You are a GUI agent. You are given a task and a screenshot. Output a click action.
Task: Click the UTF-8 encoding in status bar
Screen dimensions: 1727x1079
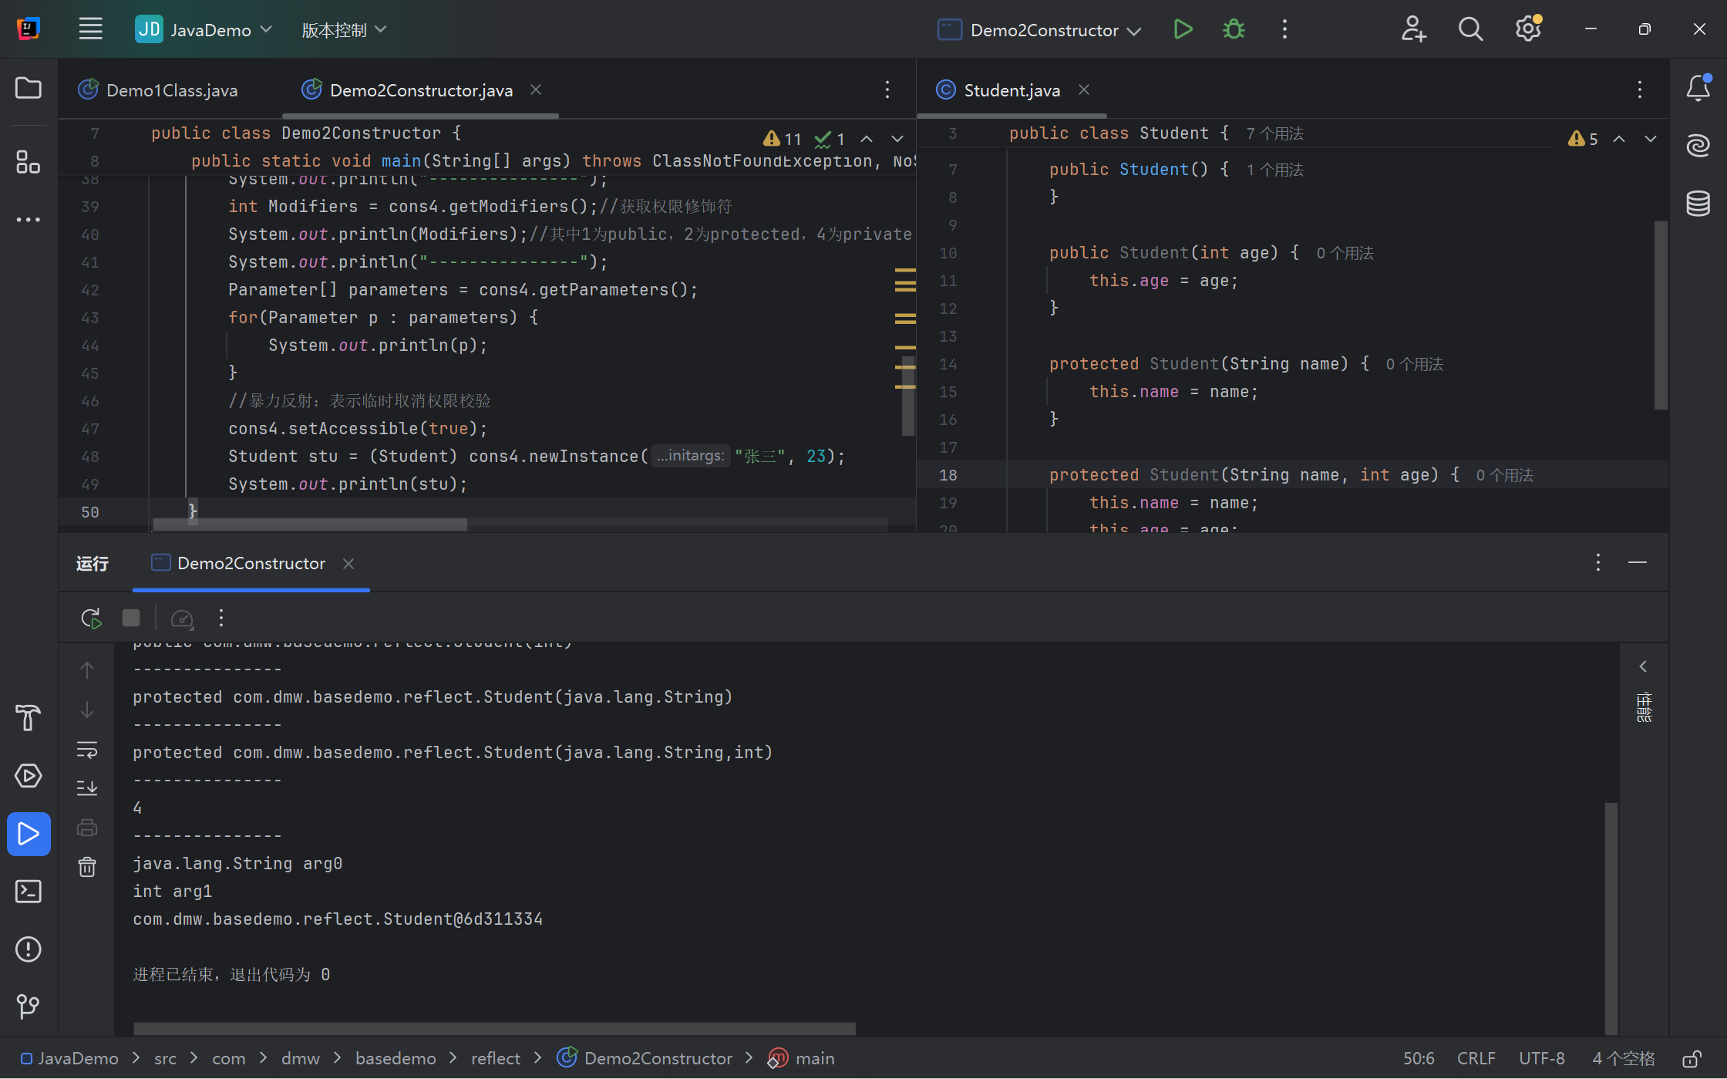pos(1542,1059)
